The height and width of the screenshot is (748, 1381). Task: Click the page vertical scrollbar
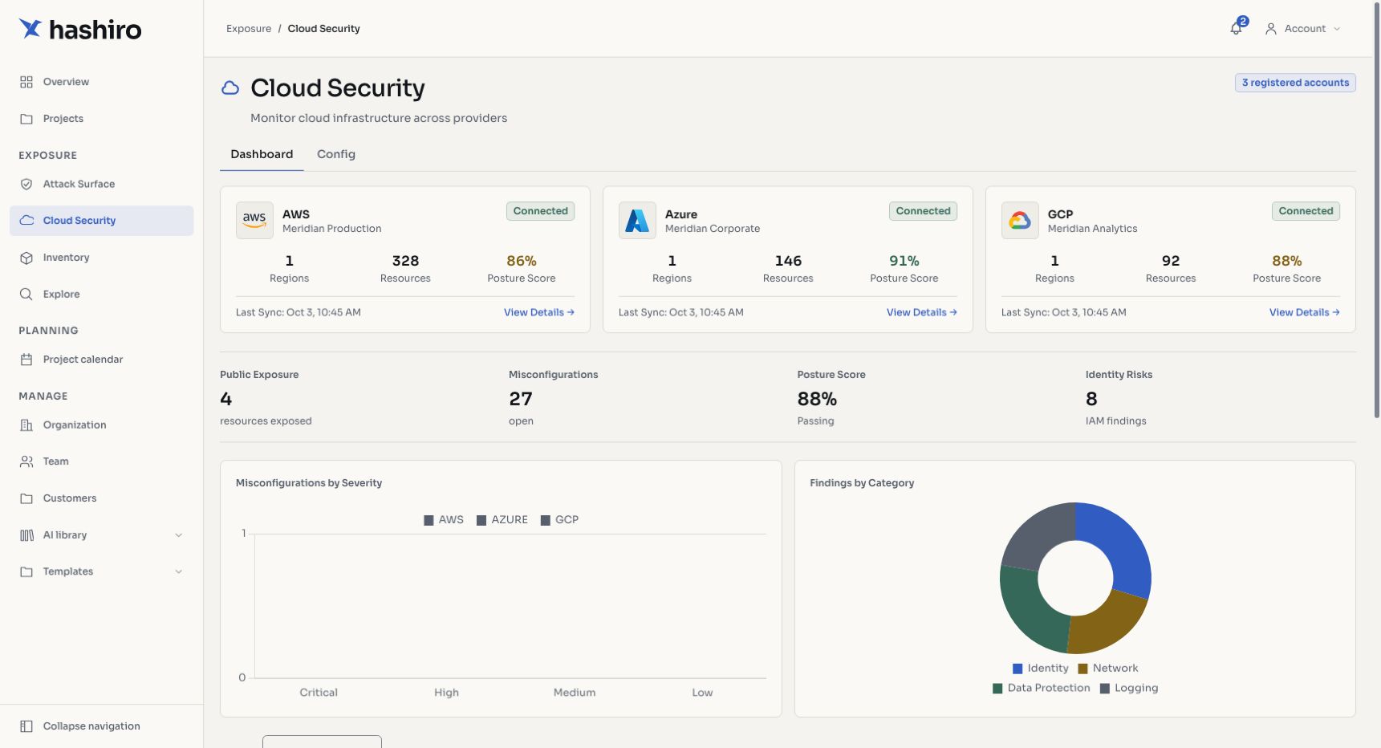click(1377, 209)
